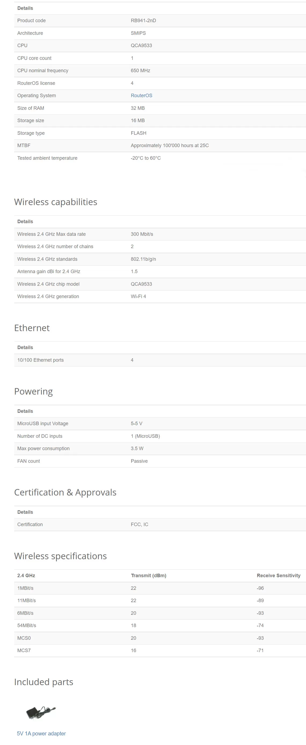This screenshot has width=306, height=745.
Task: Click the 'Wireless 2.4 GHz chip model' label
Action: [x=48, y=284]
